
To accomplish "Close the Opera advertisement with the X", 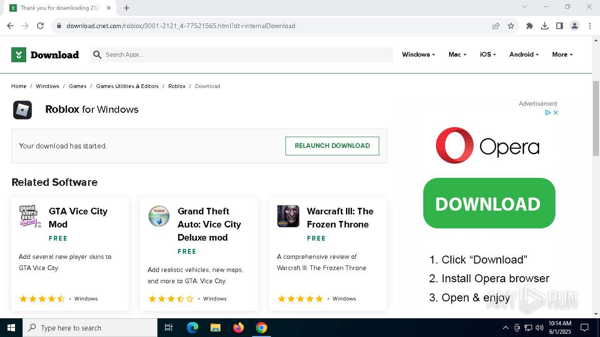I will pos(555,113).
